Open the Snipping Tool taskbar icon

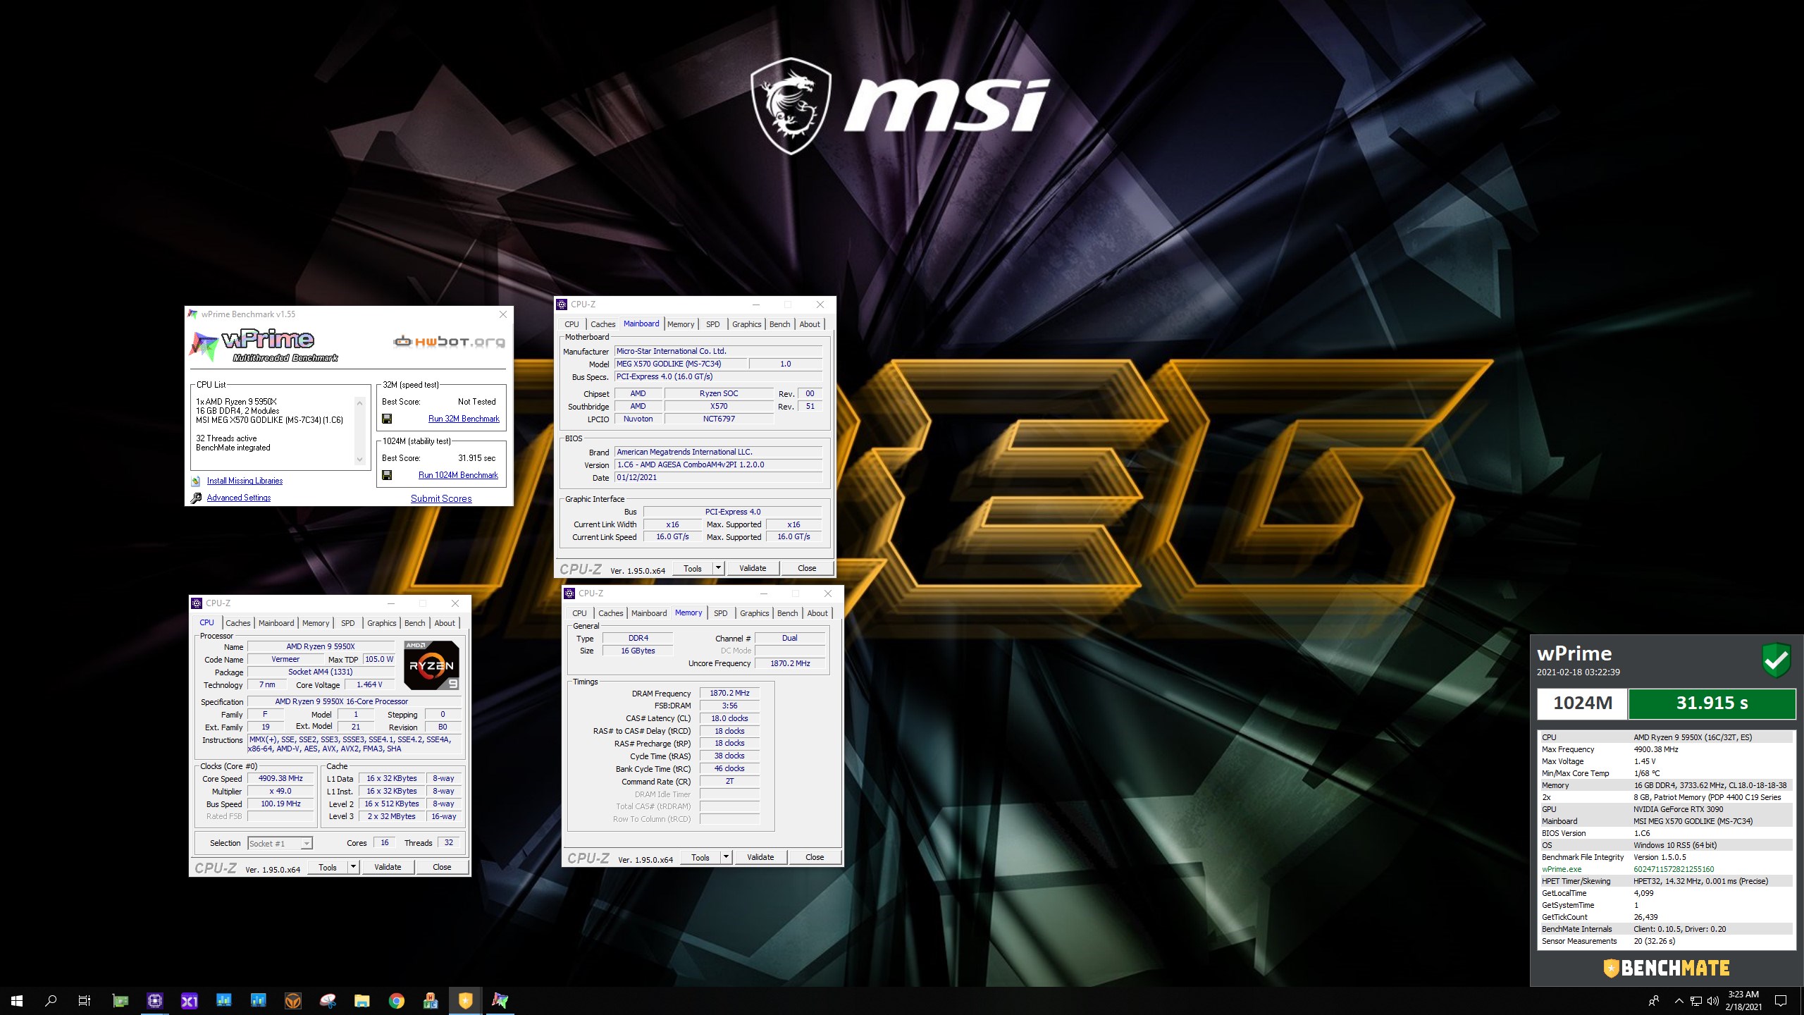[328, 1001]
